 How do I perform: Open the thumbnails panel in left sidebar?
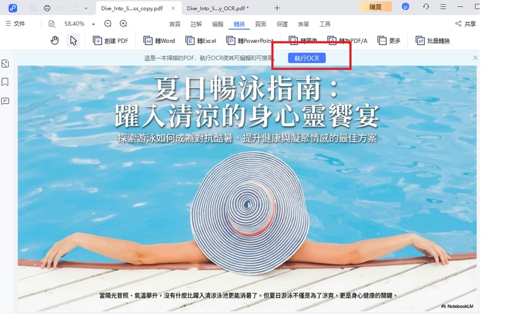pos(5,64)
